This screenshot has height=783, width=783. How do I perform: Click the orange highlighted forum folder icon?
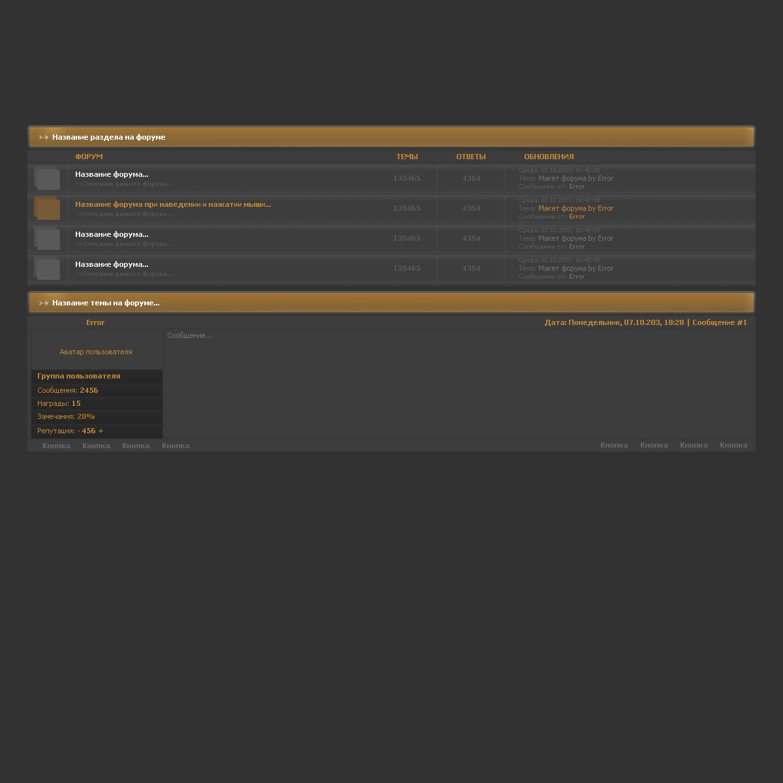click(47, 208)
